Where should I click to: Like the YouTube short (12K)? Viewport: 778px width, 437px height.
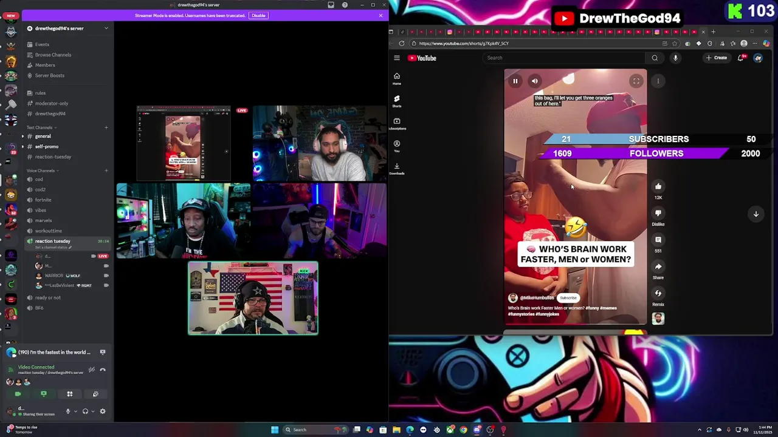coord(658,187)
